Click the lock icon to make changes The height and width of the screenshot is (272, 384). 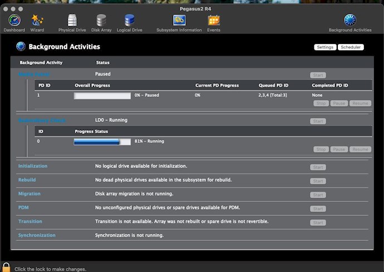(6, 267)
